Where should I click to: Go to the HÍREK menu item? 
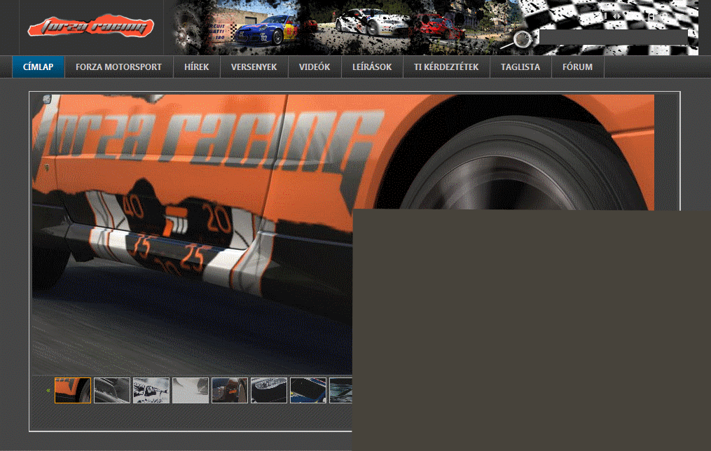[x=197, y=67]
